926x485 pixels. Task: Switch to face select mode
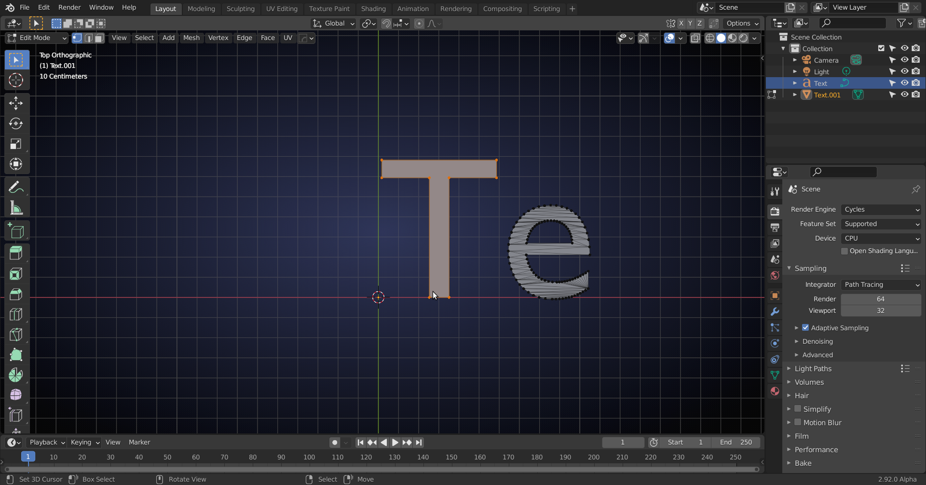tap(99, 38)
